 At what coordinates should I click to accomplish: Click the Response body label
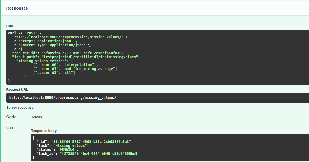pos(43,131)
